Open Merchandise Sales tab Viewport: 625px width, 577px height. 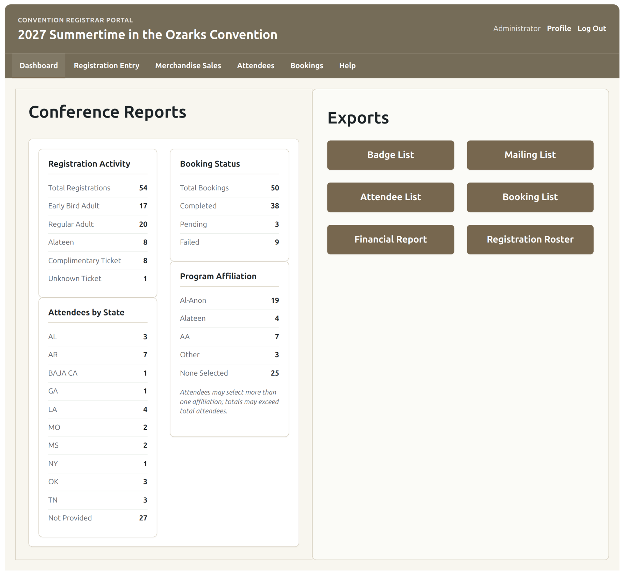pyautogui.click(x=188, y=65)
